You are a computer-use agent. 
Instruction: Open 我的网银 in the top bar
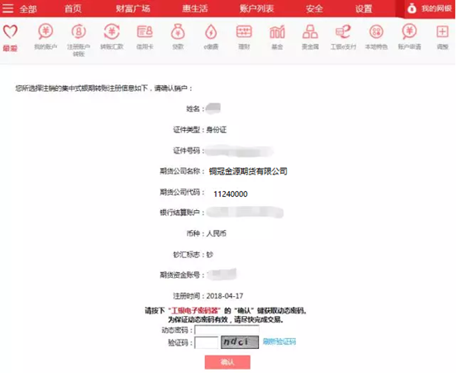click(x=429, y=8)
